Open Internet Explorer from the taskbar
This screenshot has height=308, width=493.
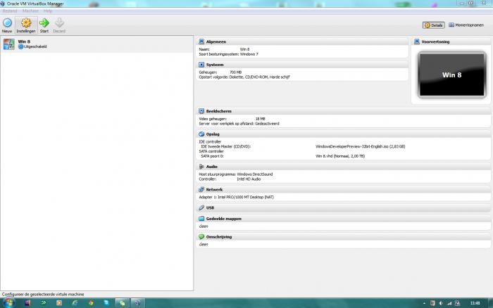pos(75,302)
